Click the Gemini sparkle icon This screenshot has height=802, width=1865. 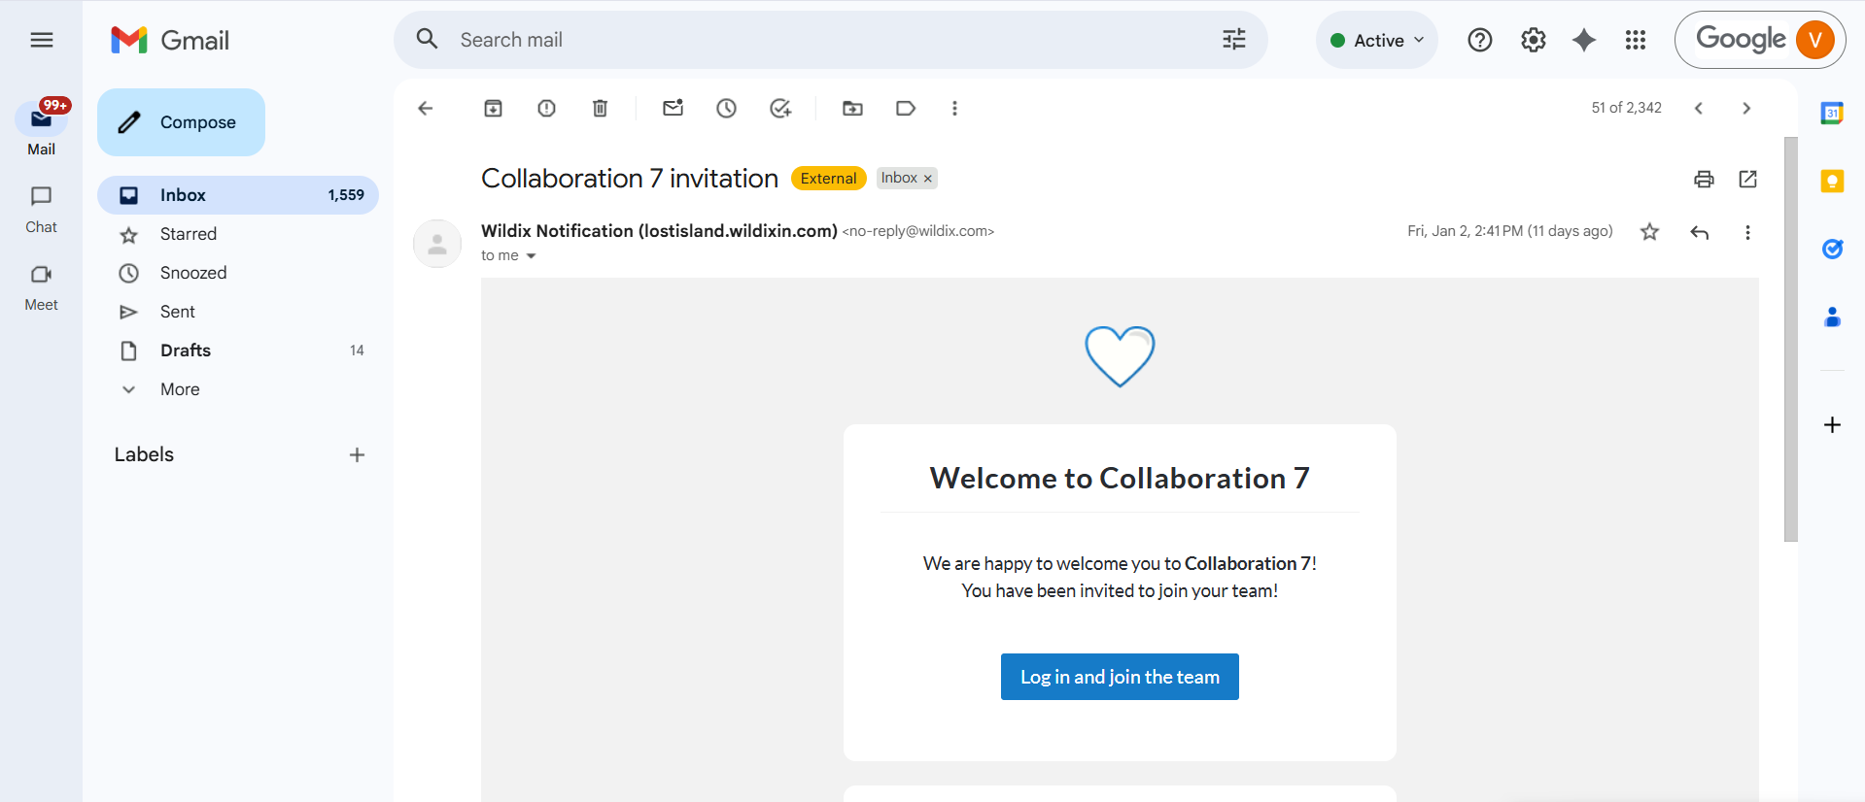1584,40
